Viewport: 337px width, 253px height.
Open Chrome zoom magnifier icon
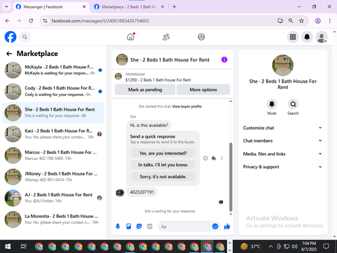pyautogui.click(x=290, y=21)
